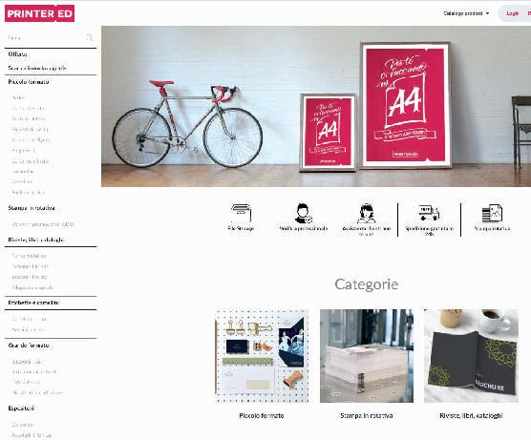
Task: Expand the Piccolo formato sidebar section
Action: (29, 82)
